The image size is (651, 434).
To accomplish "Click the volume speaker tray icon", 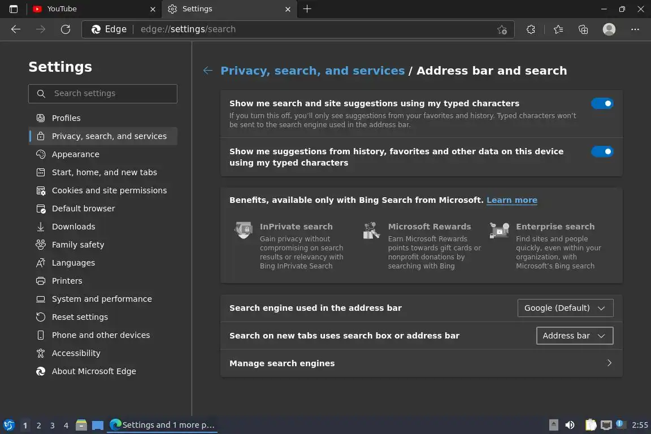I will 570,425.
